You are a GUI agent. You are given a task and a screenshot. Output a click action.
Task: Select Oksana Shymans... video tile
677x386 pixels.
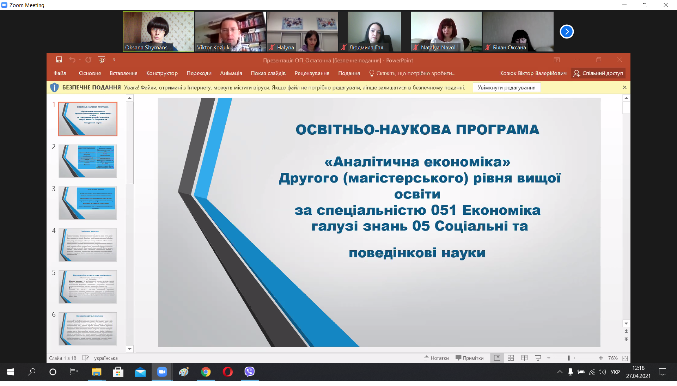coord(159,31)
